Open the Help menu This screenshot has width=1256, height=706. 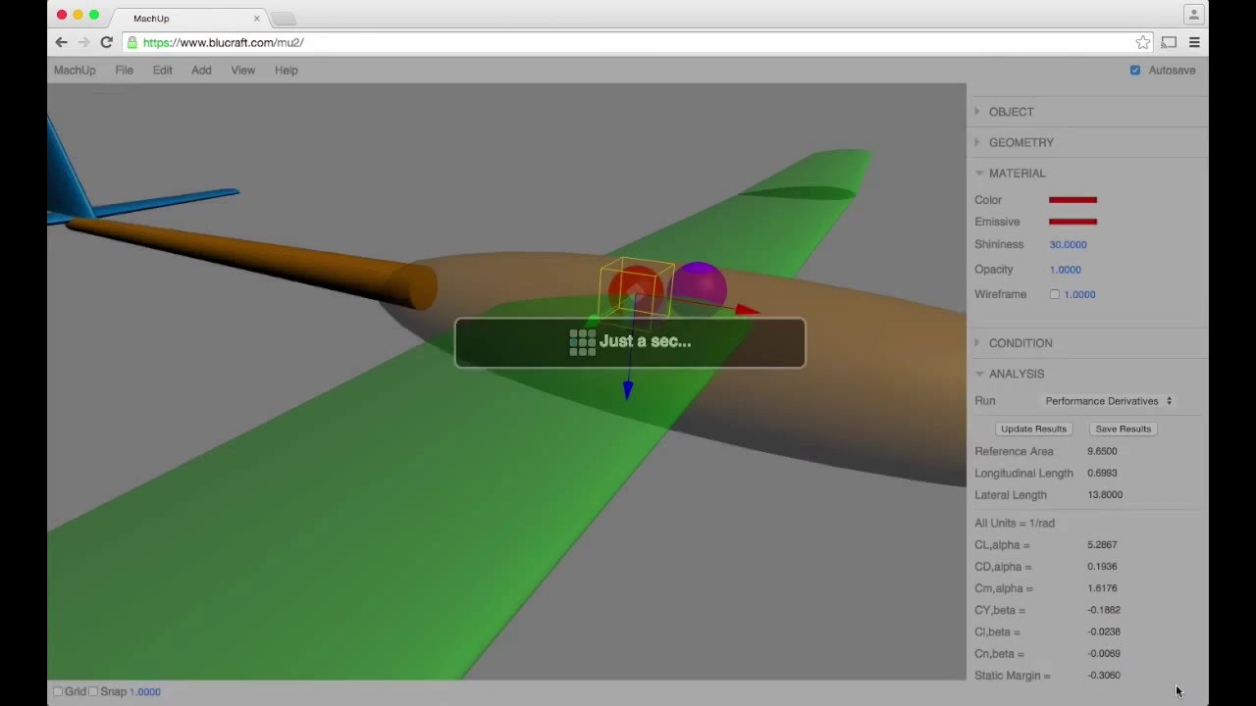[x=287, y=71]
